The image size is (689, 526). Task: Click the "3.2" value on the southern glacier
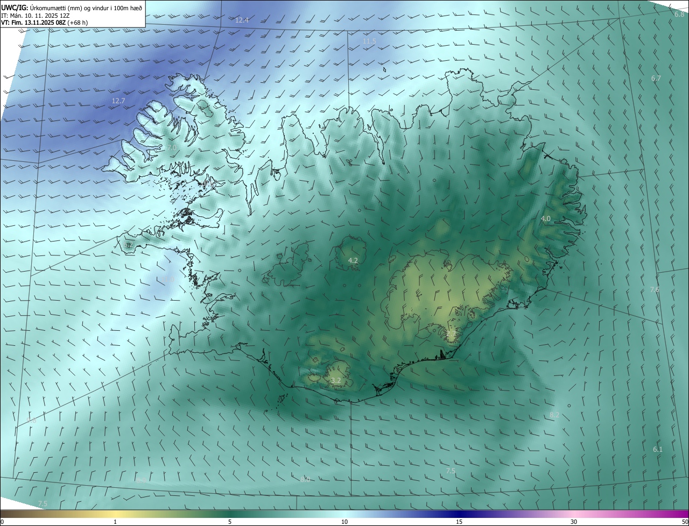pyautogui.click(x=336, y=381)
